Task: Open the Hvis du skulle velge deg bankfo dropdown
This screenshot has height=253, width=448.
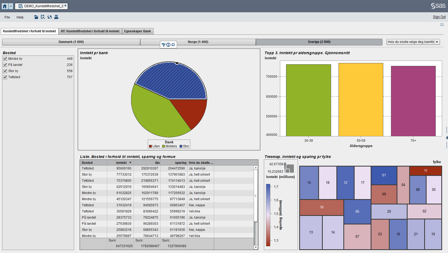Action: [x=413, y=42]
